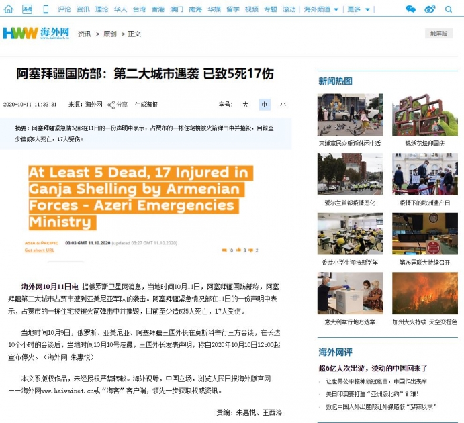464x423 pixels.
Task: Switch to 触屏版 touch version
Action: point(439,34)
